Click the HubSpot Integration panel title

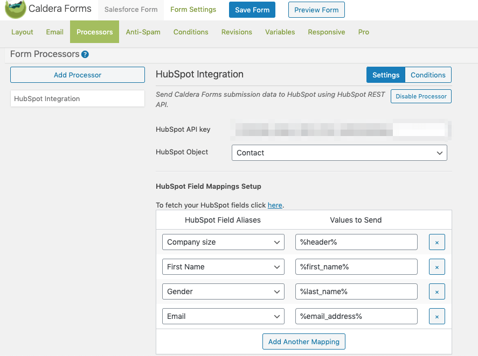[200, 74]
